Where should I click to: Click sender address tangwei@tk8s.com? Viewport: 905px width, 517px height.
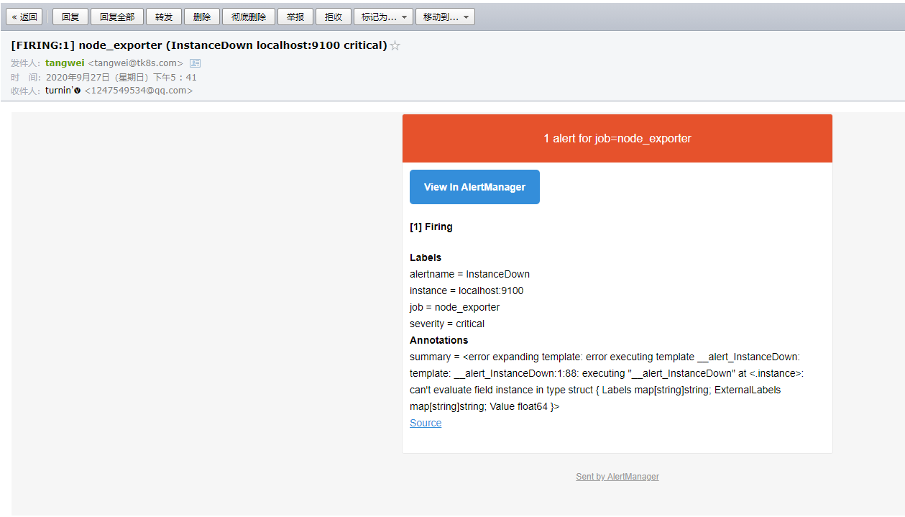coord(136,63)
